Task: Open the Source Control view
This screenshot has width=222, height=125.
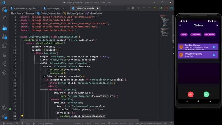Action: (5, 28)
